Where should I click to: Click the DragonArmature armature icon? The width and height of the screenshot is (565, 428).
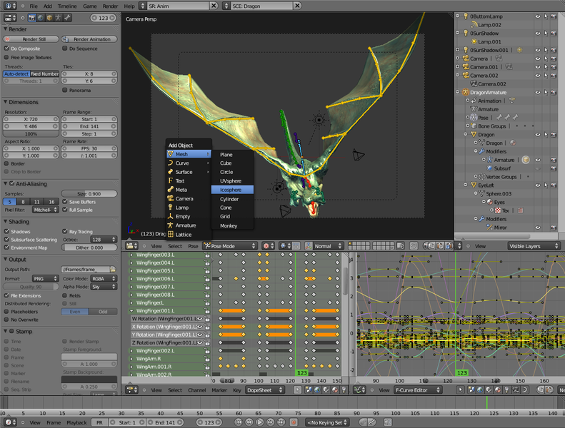[x=466, y=93]
